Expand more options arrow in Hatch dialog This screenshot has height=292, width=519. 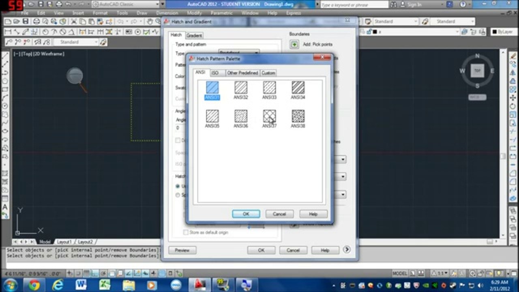tap(347, 250)
